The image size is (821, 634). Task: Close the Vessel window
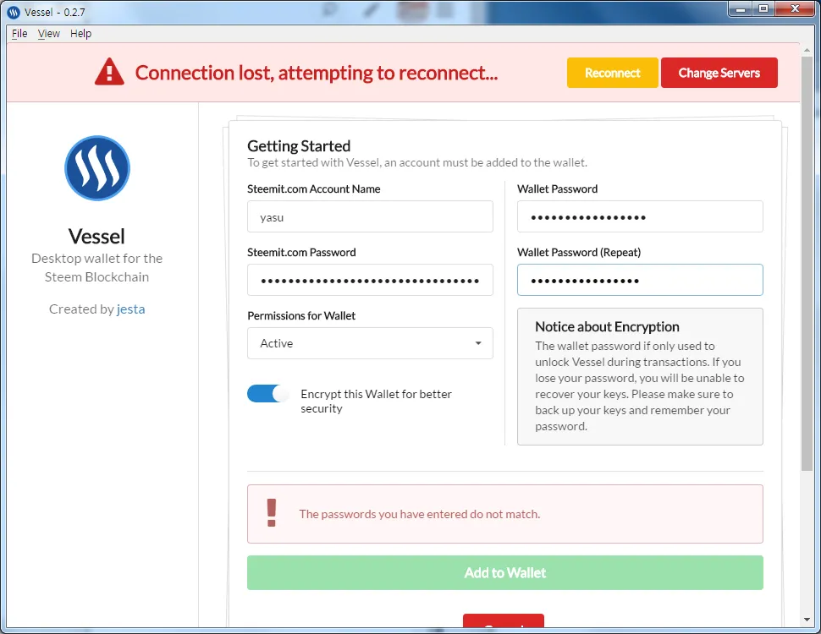[x=795, y=9]
